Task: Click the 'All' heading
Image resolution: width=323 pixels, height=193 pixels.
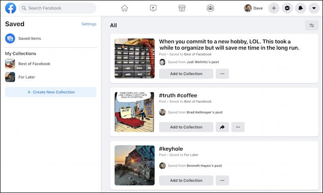Action: pyautogui.click(x=113, y=26)
